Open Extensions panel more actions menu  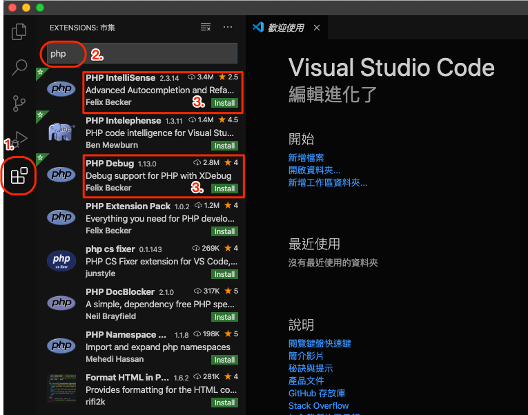228,28
